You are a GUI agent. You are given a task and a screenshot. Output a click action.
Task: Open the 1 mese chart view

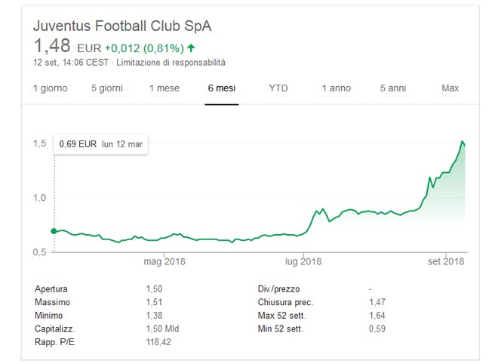tap(164, 88)
